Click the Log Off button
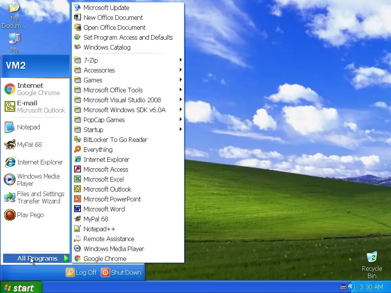The width and height of the screenshot is (391, 293). (81, 272)
